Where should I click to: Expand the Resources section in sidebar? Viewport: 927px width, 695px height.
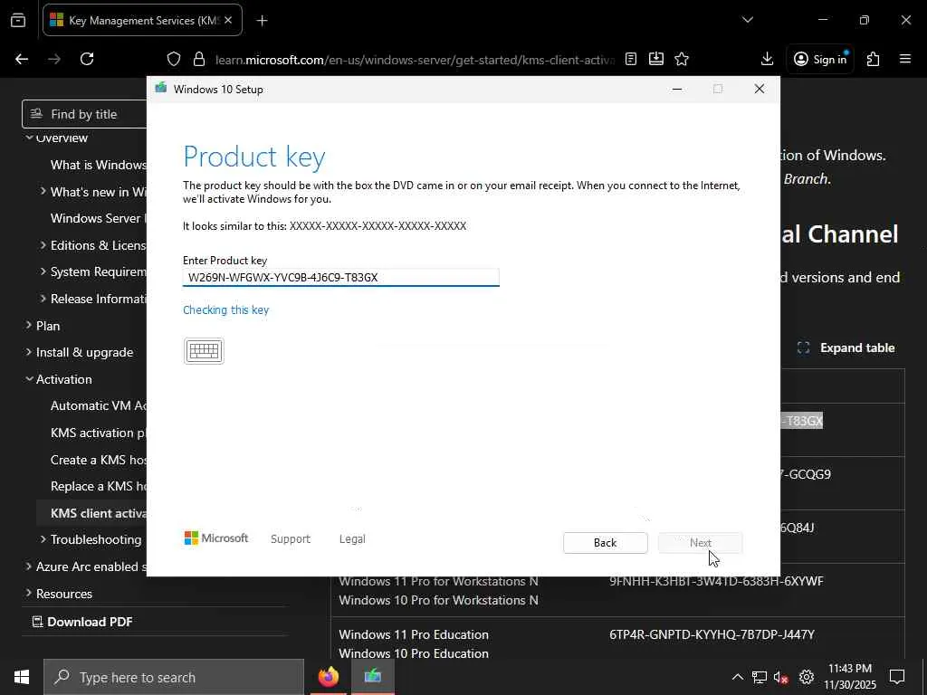pyautogui.click(x=30, y=594)
